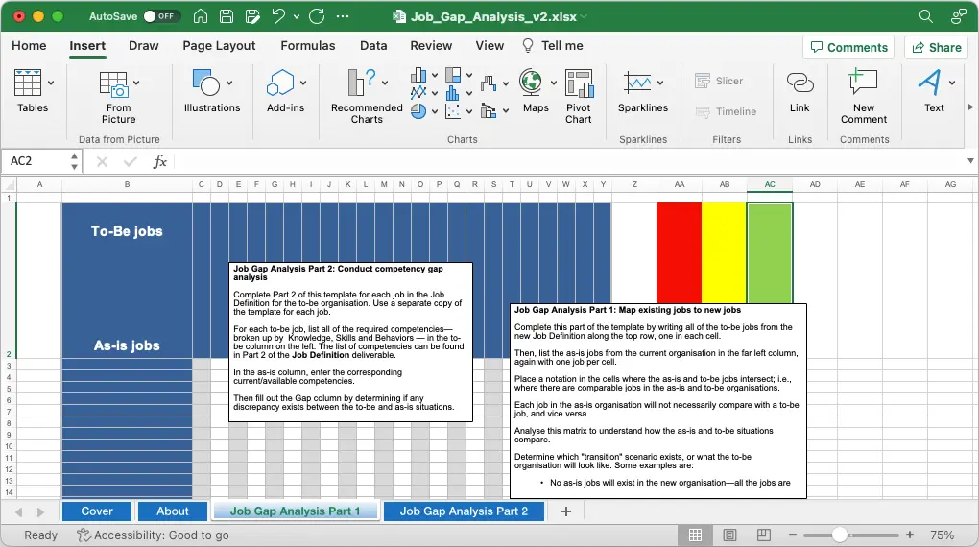Open the Illustrations shapes icon
Viewport: 979px width, 547px height.
(x=206, y=83)
